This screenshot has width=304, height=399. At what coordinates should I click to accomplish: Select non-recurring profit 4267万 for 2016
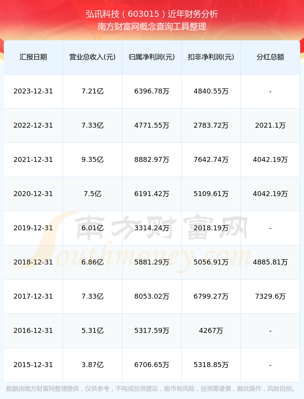pyautogui.click(x=211, y=331)
